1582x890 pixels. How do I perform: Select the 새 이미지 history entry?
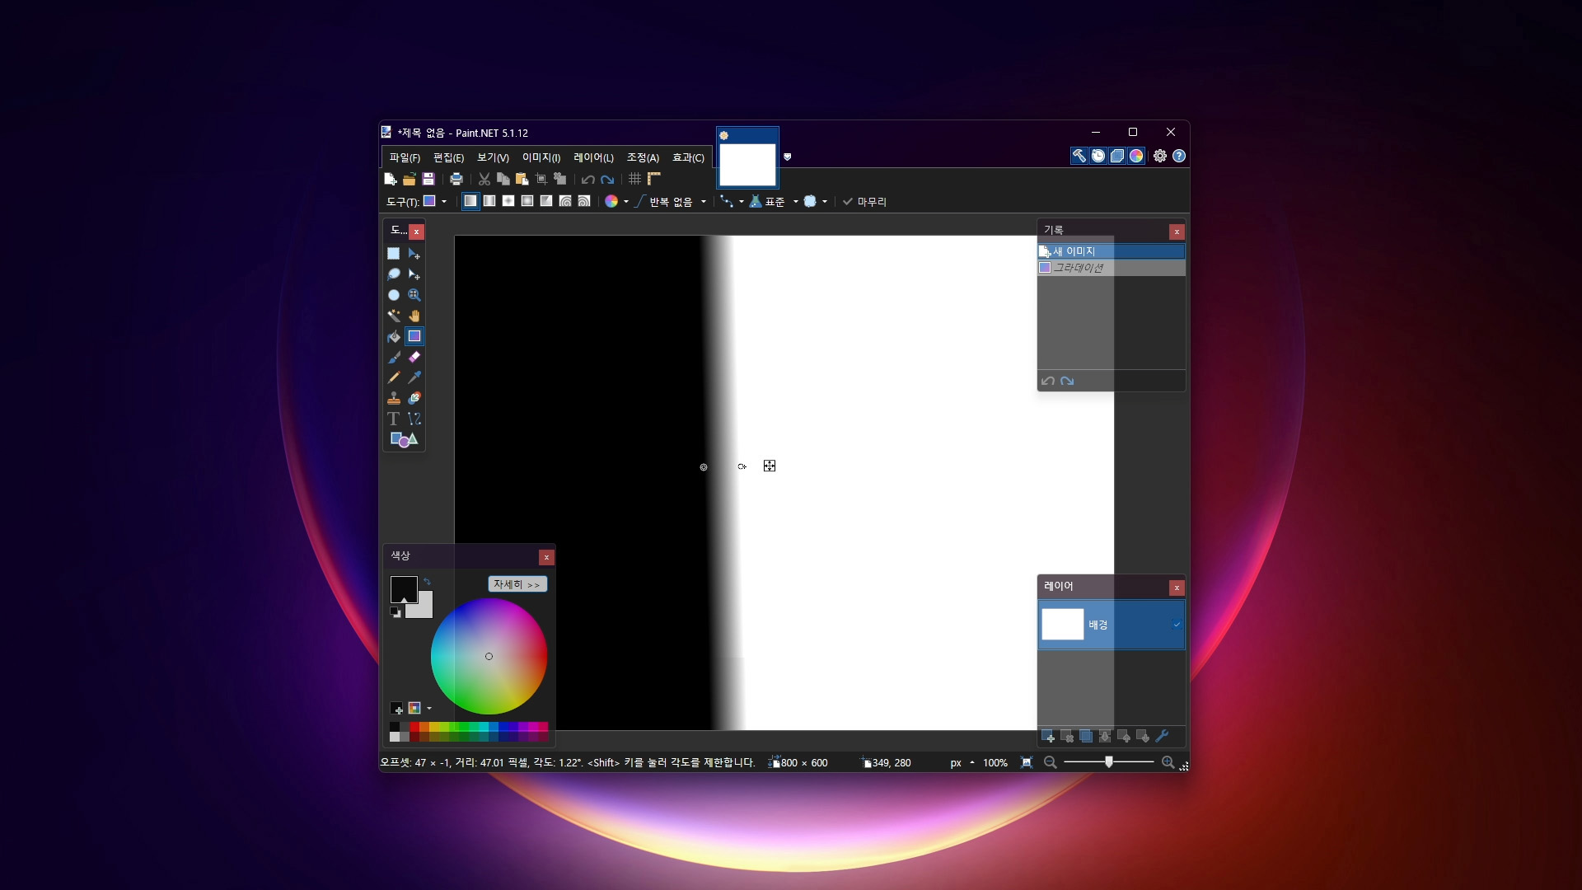coord(1111,251)
